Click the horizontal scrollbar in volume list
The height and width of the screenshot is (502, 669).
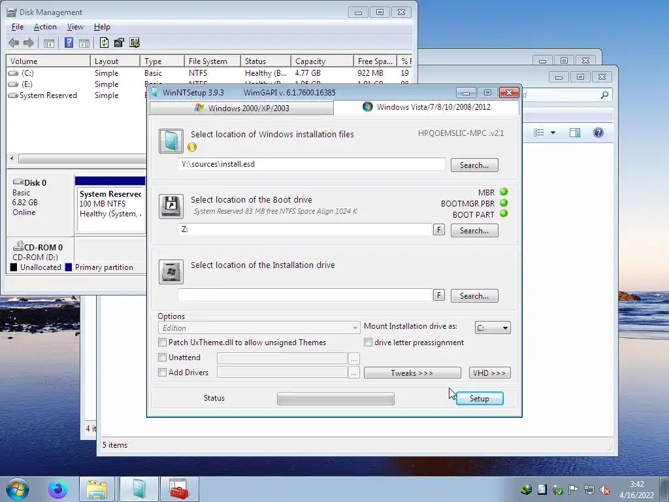pyautogui.click(x=82, y=159)
